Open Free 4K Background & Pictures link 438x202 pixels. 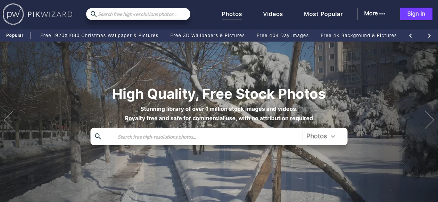(x=358, y=35)
